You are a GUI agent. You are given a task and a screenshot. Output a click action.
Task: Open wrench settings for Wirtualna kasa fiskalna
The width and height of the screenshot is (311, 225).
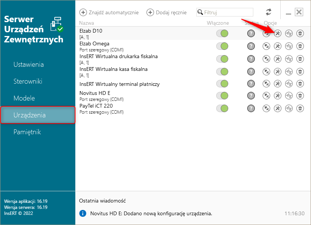pyautogui.click(x=278, y=72)
